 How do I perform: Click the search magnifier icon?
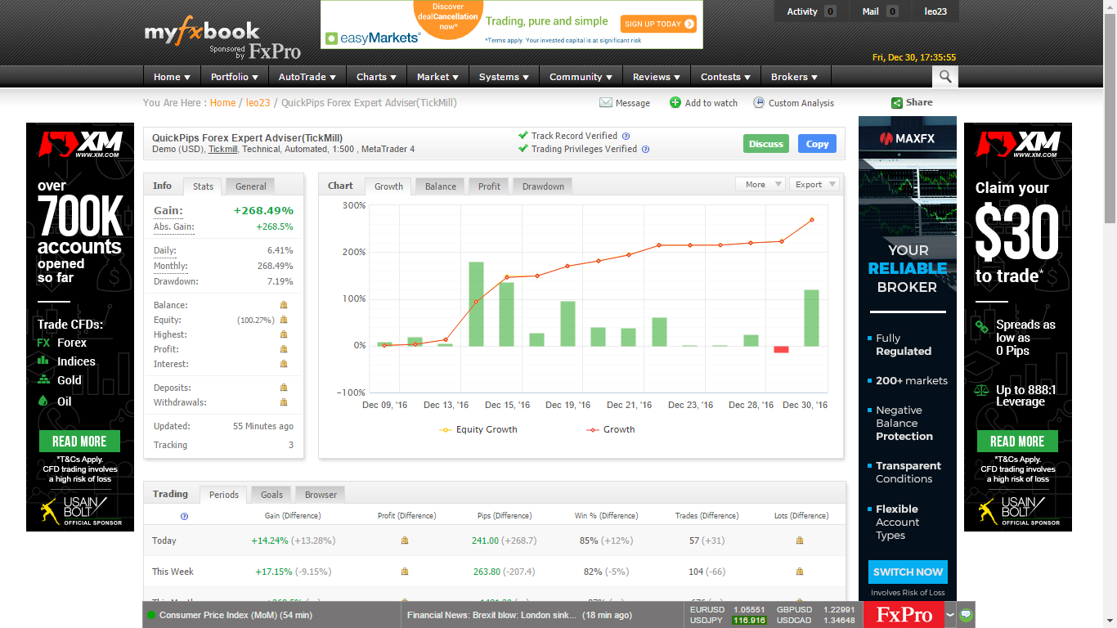(945, 77)
